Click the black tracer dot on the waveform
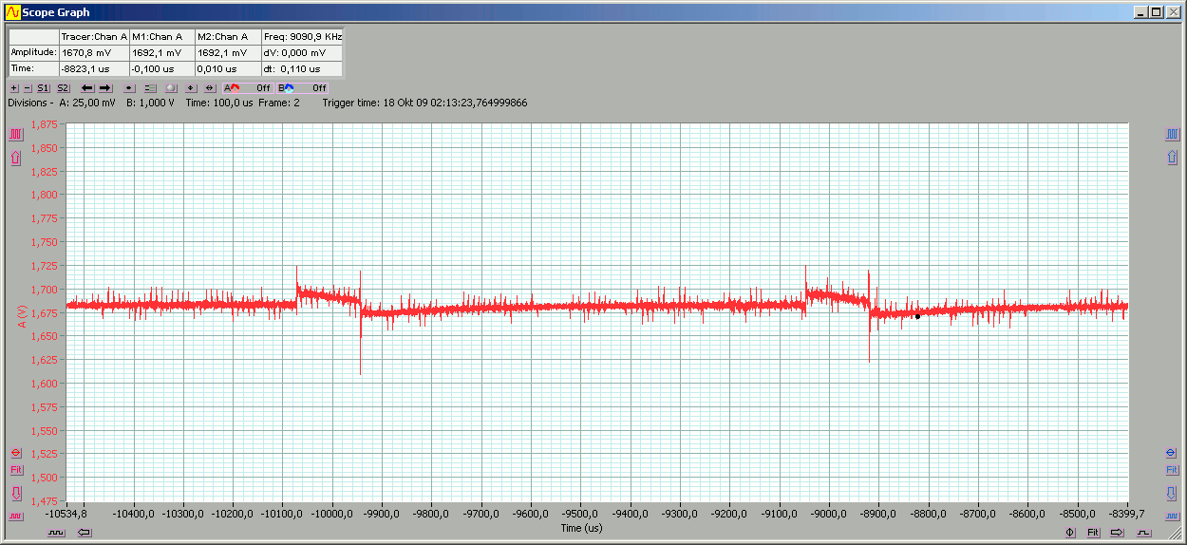 917,316
